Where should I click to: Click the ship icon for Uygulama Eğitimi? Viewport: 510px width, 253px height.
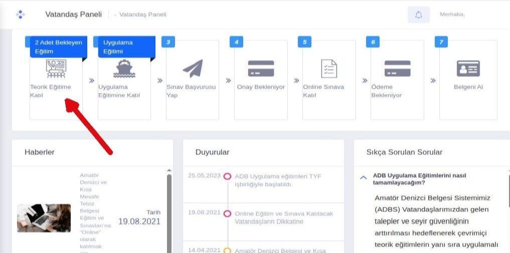(124, 69)
